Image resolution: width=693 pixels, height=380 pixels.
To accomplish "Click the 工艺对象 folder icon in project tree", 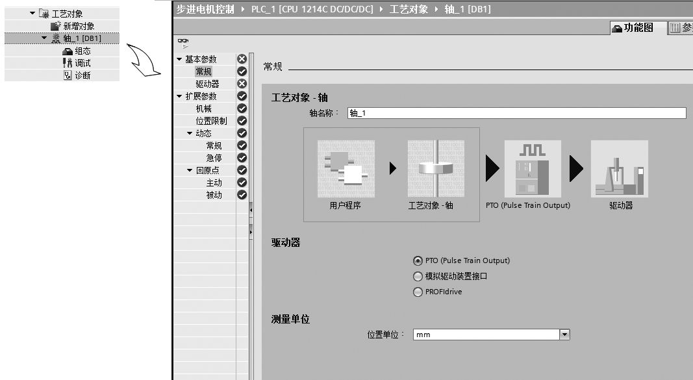I will (44, 13).
